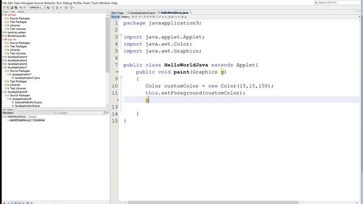The image size is (363, 204).
Task: Select the bus res project
Action: (12, 39)
